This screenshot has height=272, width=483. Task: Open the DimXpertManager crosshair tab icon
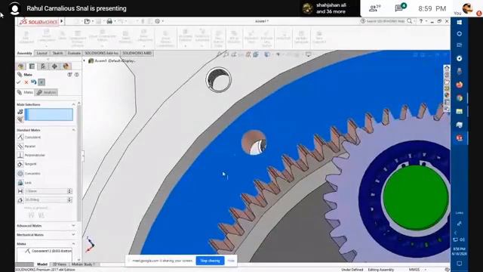(54, 66)
